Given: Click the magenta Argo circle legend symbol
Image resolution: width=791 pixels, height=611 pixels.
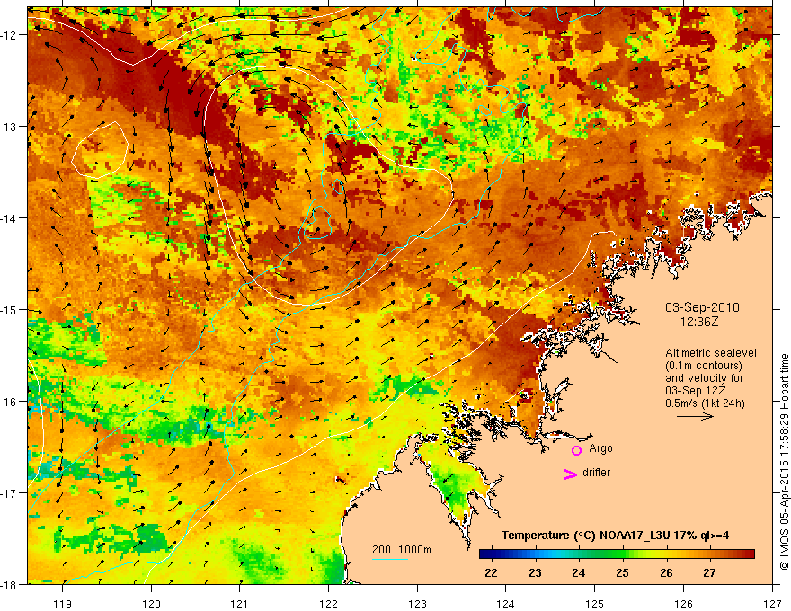Looking at the screenshot, I should point(576,450).
